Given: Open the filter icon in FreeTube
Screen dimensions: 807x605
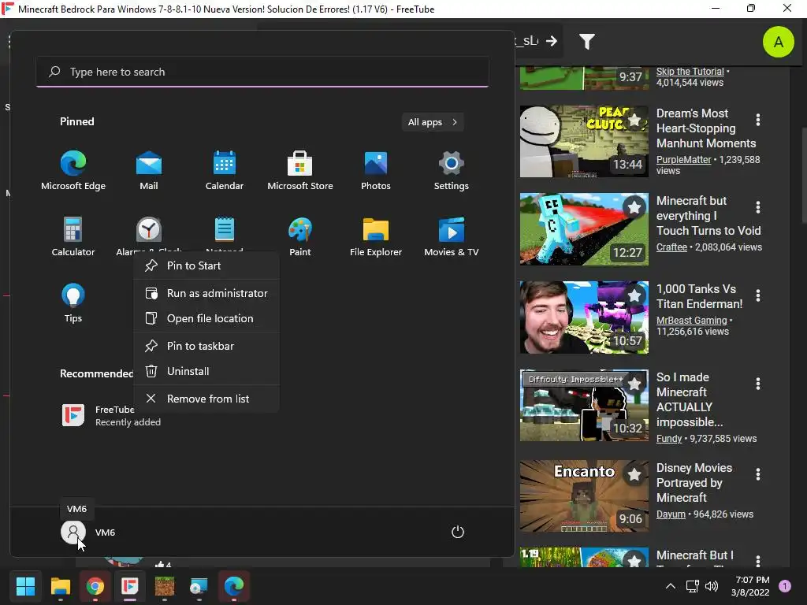Looking at the screenshot, I should tap(586, 41).
